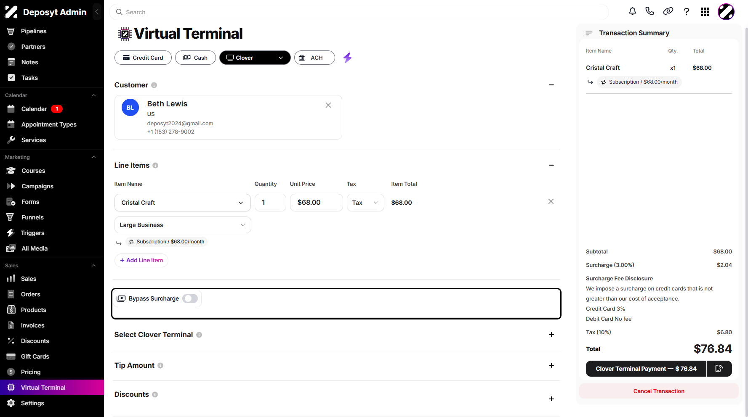This screenshot has width=748, height=417.
Task: Click Add Line Item button
Action: point(141,260)
